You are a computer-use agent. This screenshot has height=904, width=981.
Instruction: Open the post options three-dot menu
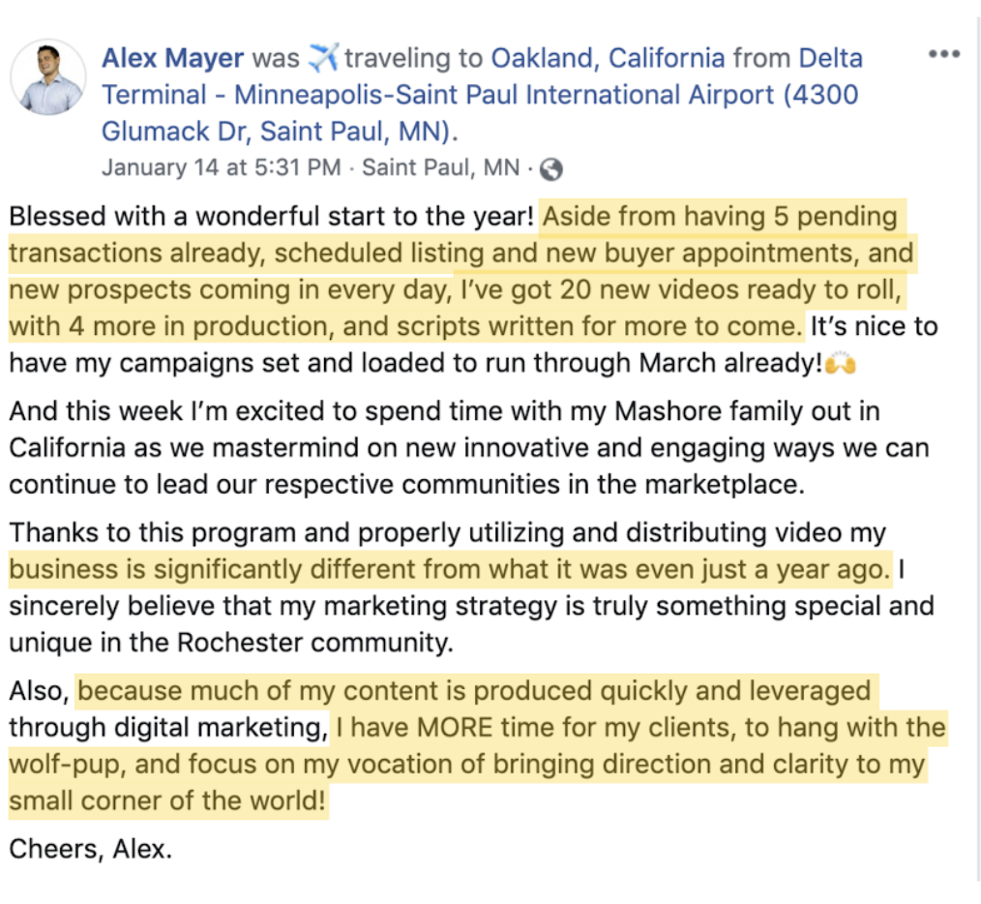click(x=943, y=54)
